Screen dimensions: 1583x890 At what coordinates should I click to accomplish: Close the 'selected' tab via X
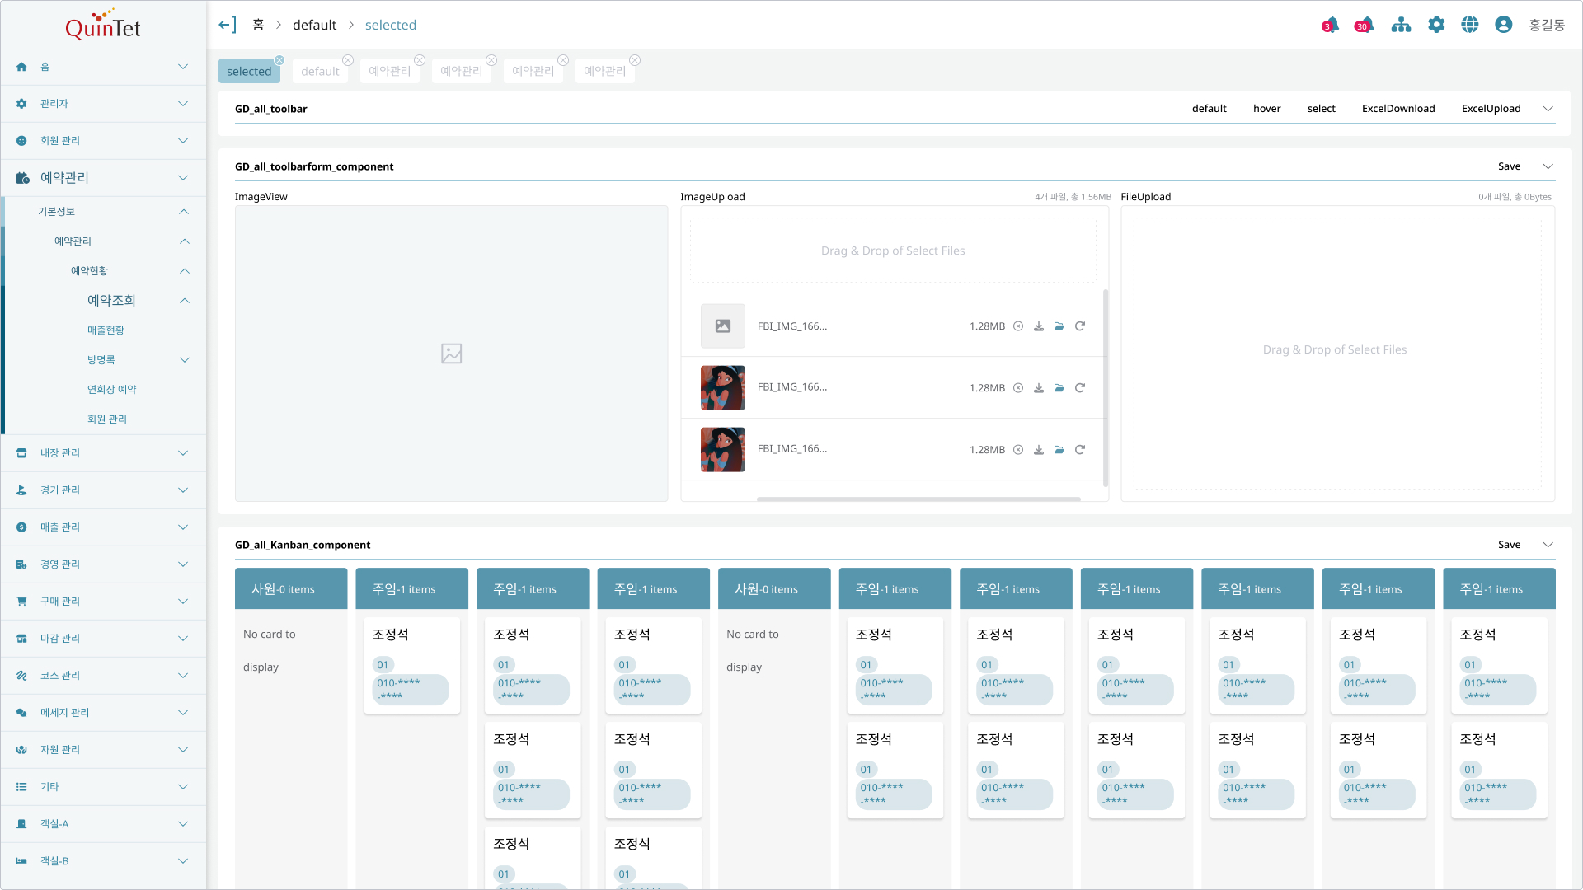[279, 60]
